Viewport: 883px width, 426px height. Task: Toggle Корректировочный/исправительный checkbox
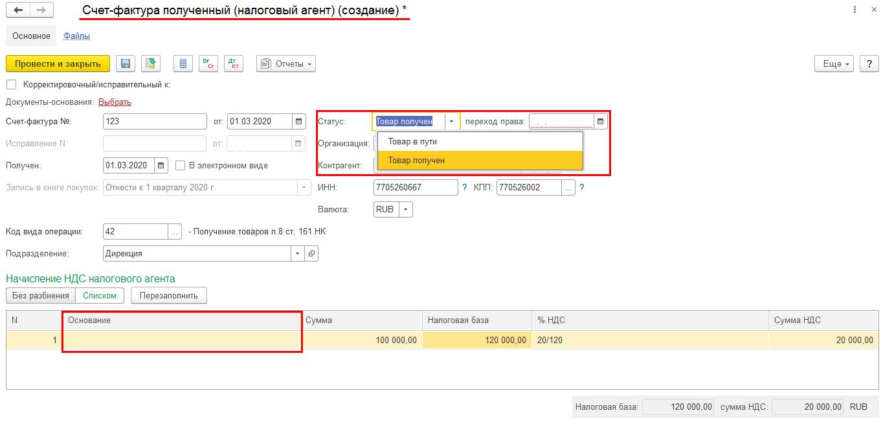pos(11,84)
